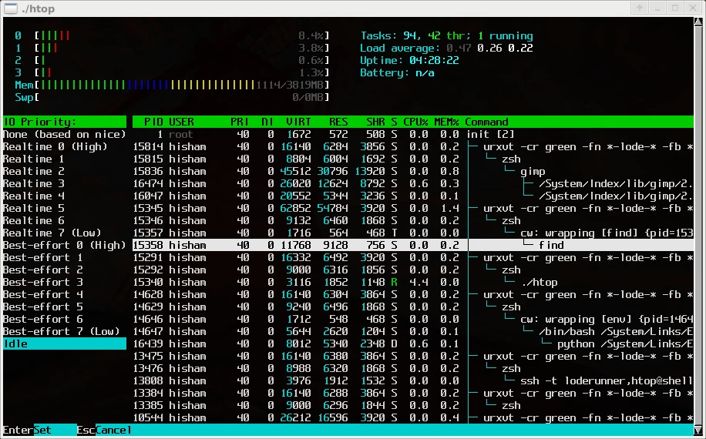This screenshot has height=439, width=706.
Task: Click the scrollbar down arrow
Action: (698, 430)
